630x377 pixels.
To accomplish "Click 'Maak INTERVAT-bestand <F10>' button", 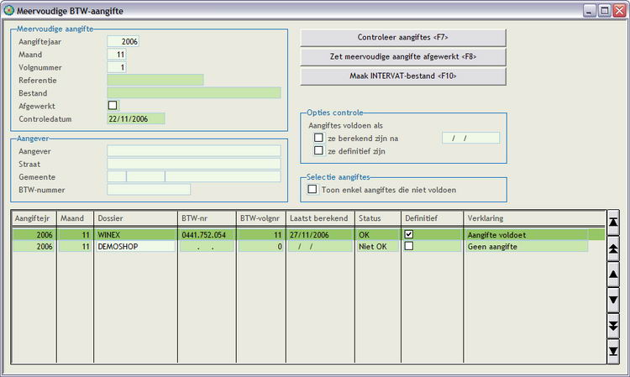I will click(x=403, y=76).
